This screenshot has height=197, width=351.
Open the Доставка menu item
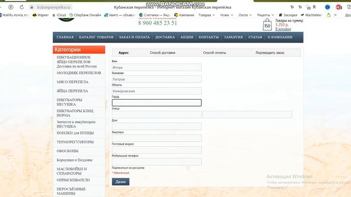click(x=165, y=37)
